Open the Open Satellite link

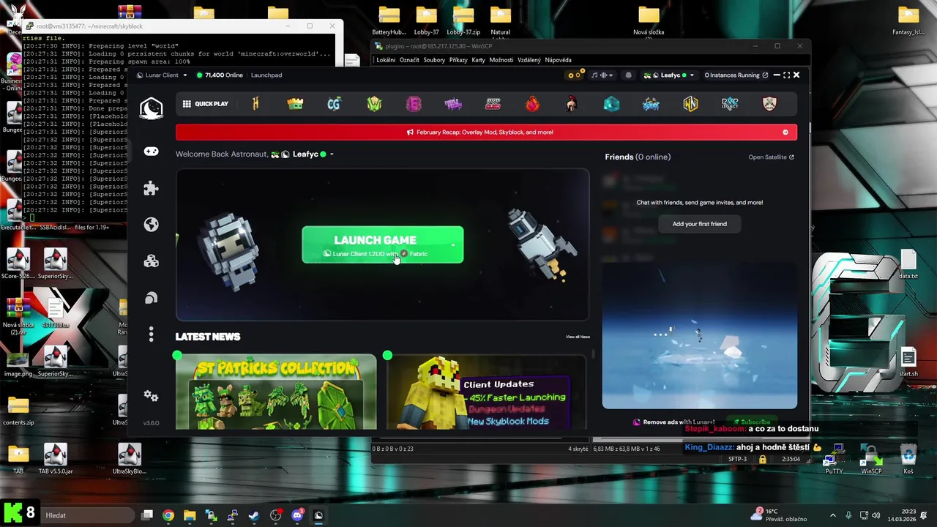771,157
